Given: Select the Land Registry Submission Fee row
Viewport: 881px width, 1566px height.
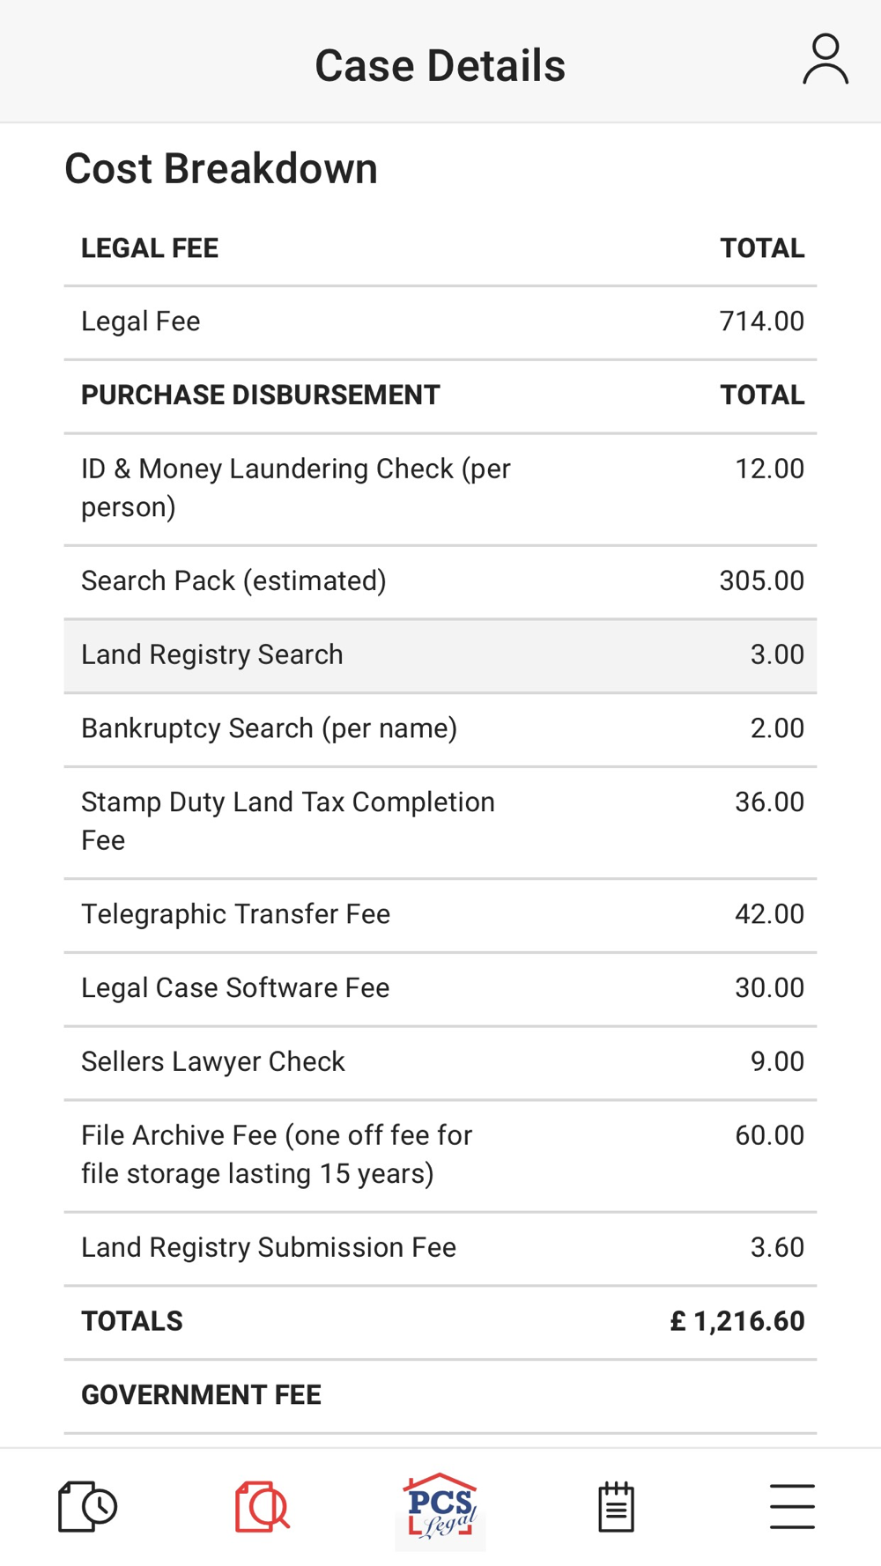Looking at the screenshot, I should (440, 1248).
